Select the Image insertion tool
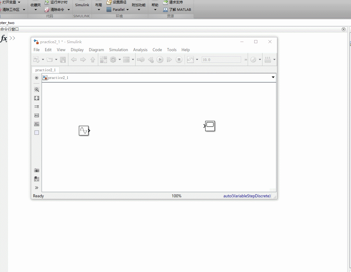Image resolution: width=351 pixels, height=272 pixels. point(37,124)
